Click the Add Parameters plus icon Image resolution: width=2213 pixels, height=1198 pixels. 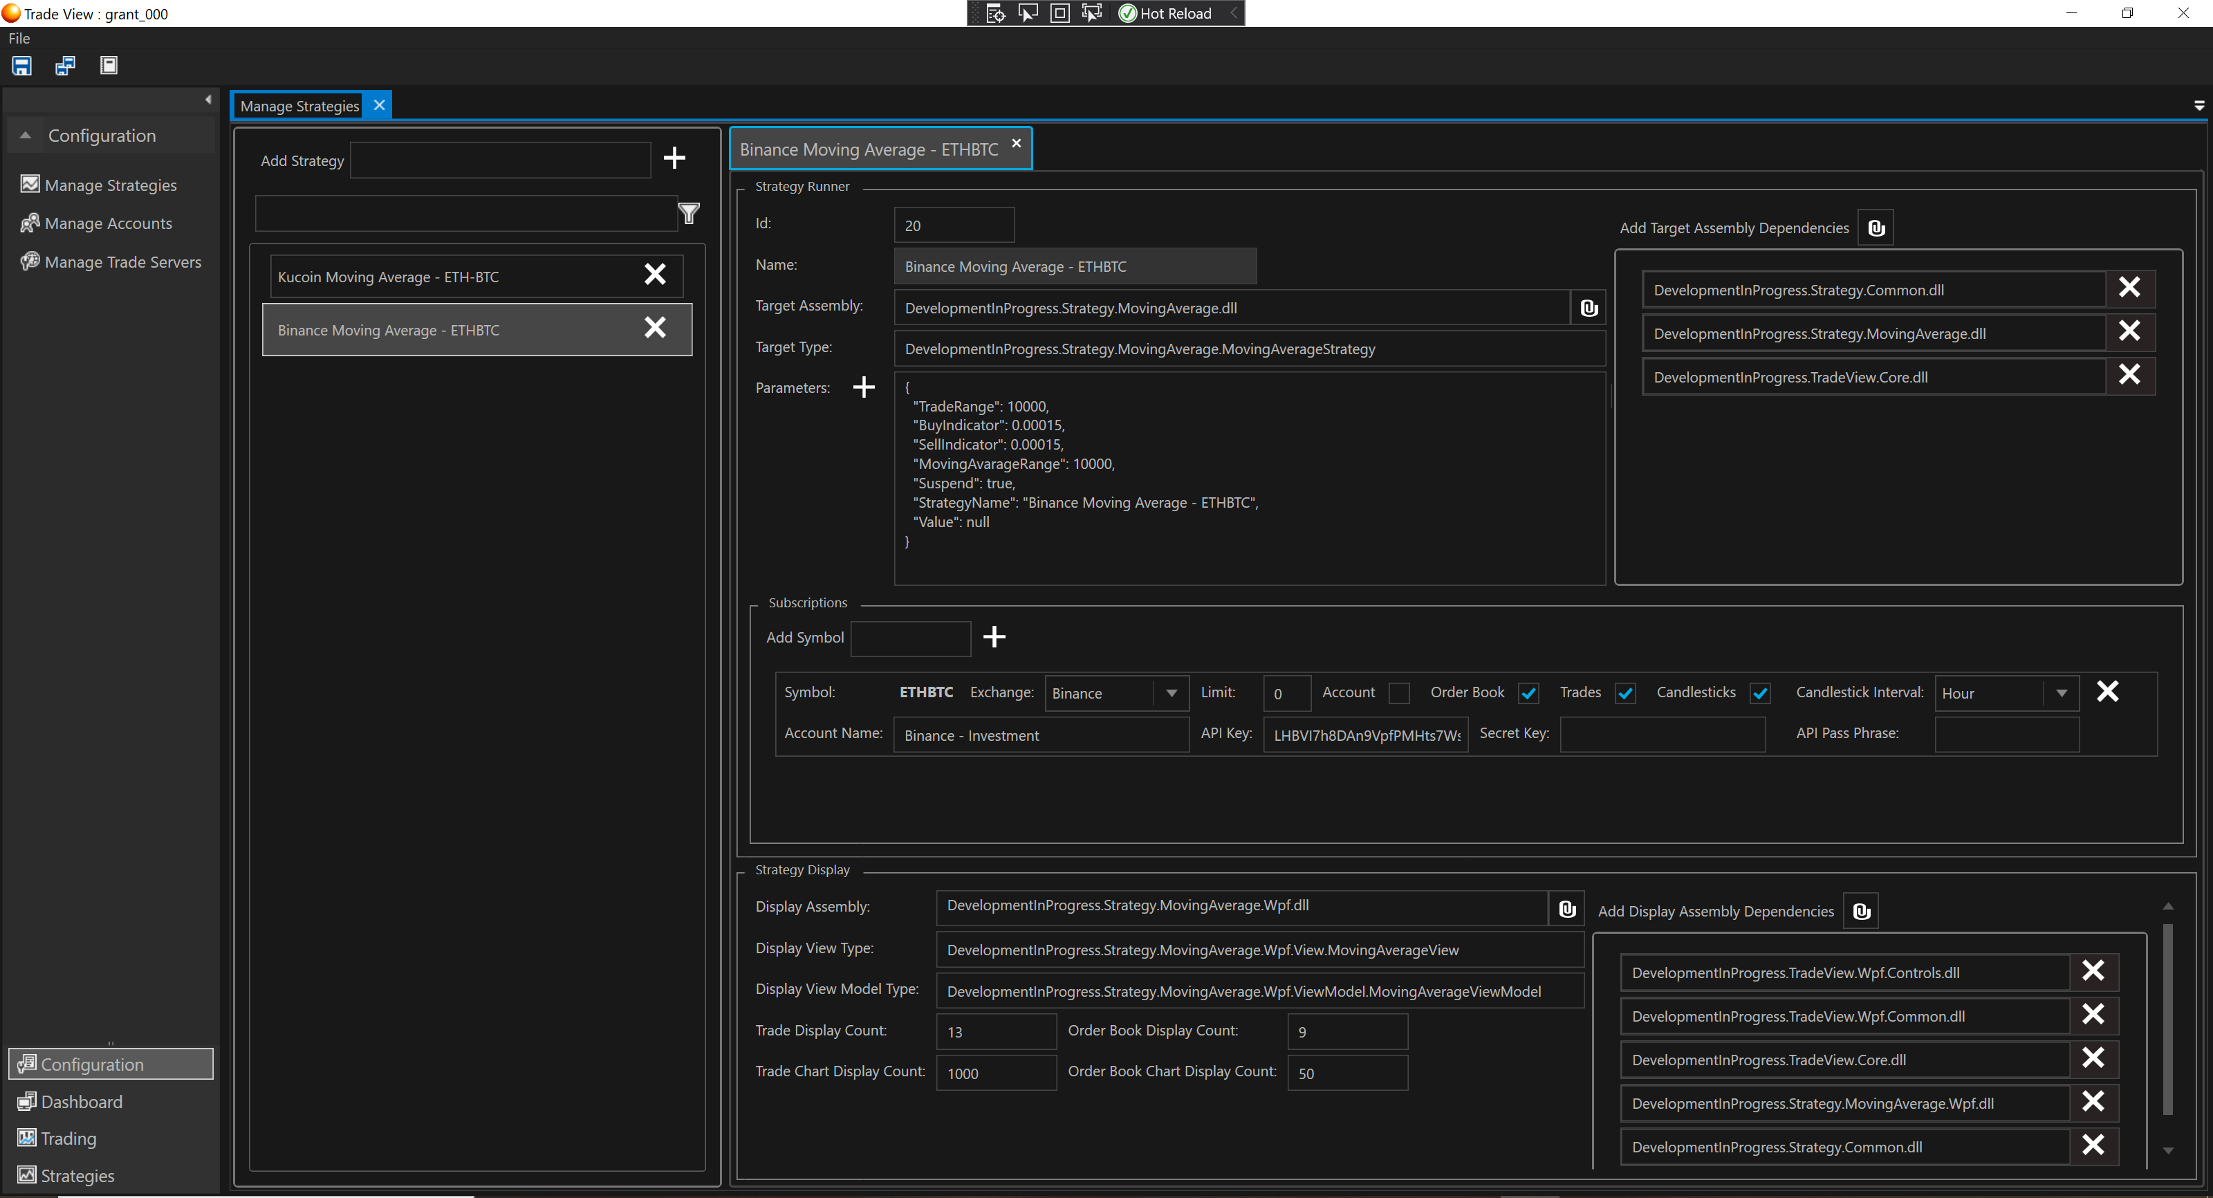click(x=864, y=387)
